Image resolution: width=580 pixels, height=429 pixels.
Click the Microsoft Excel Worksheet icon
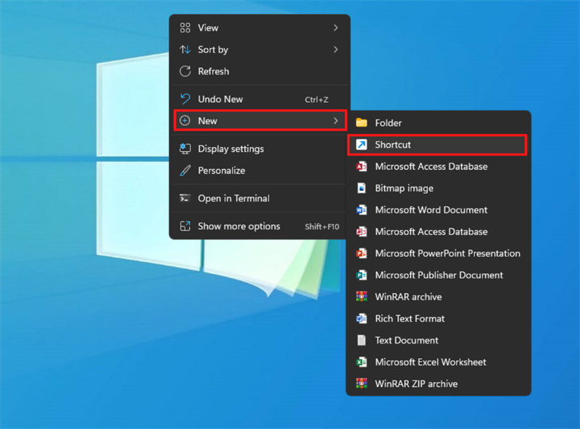361,362
